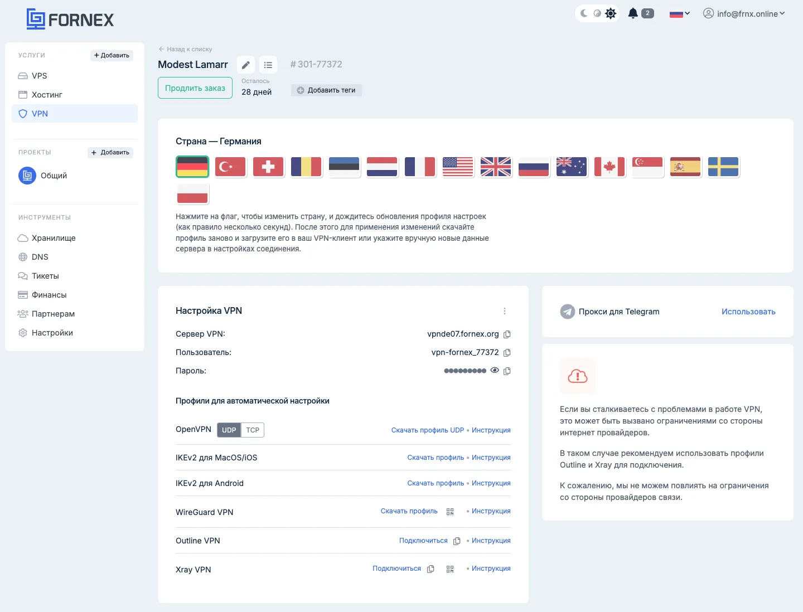Open the Общий project
The image size is (803, 612).
click(x=43, y=176)
